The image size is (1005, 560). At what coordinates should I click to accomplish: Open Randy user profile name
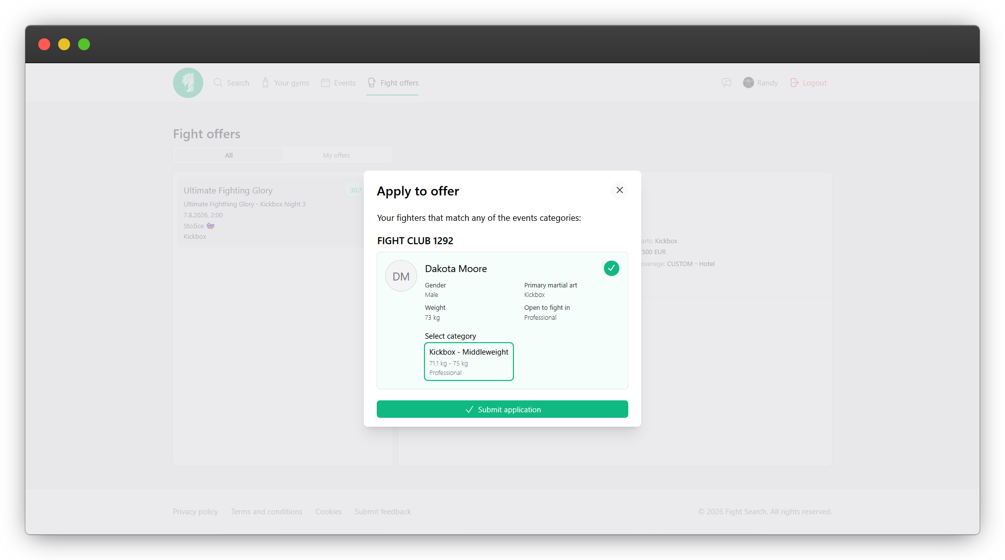click(767, 83)
